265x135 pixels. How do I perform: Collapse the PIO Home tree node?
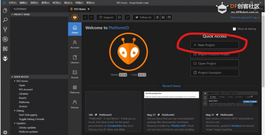click(14, 81)
